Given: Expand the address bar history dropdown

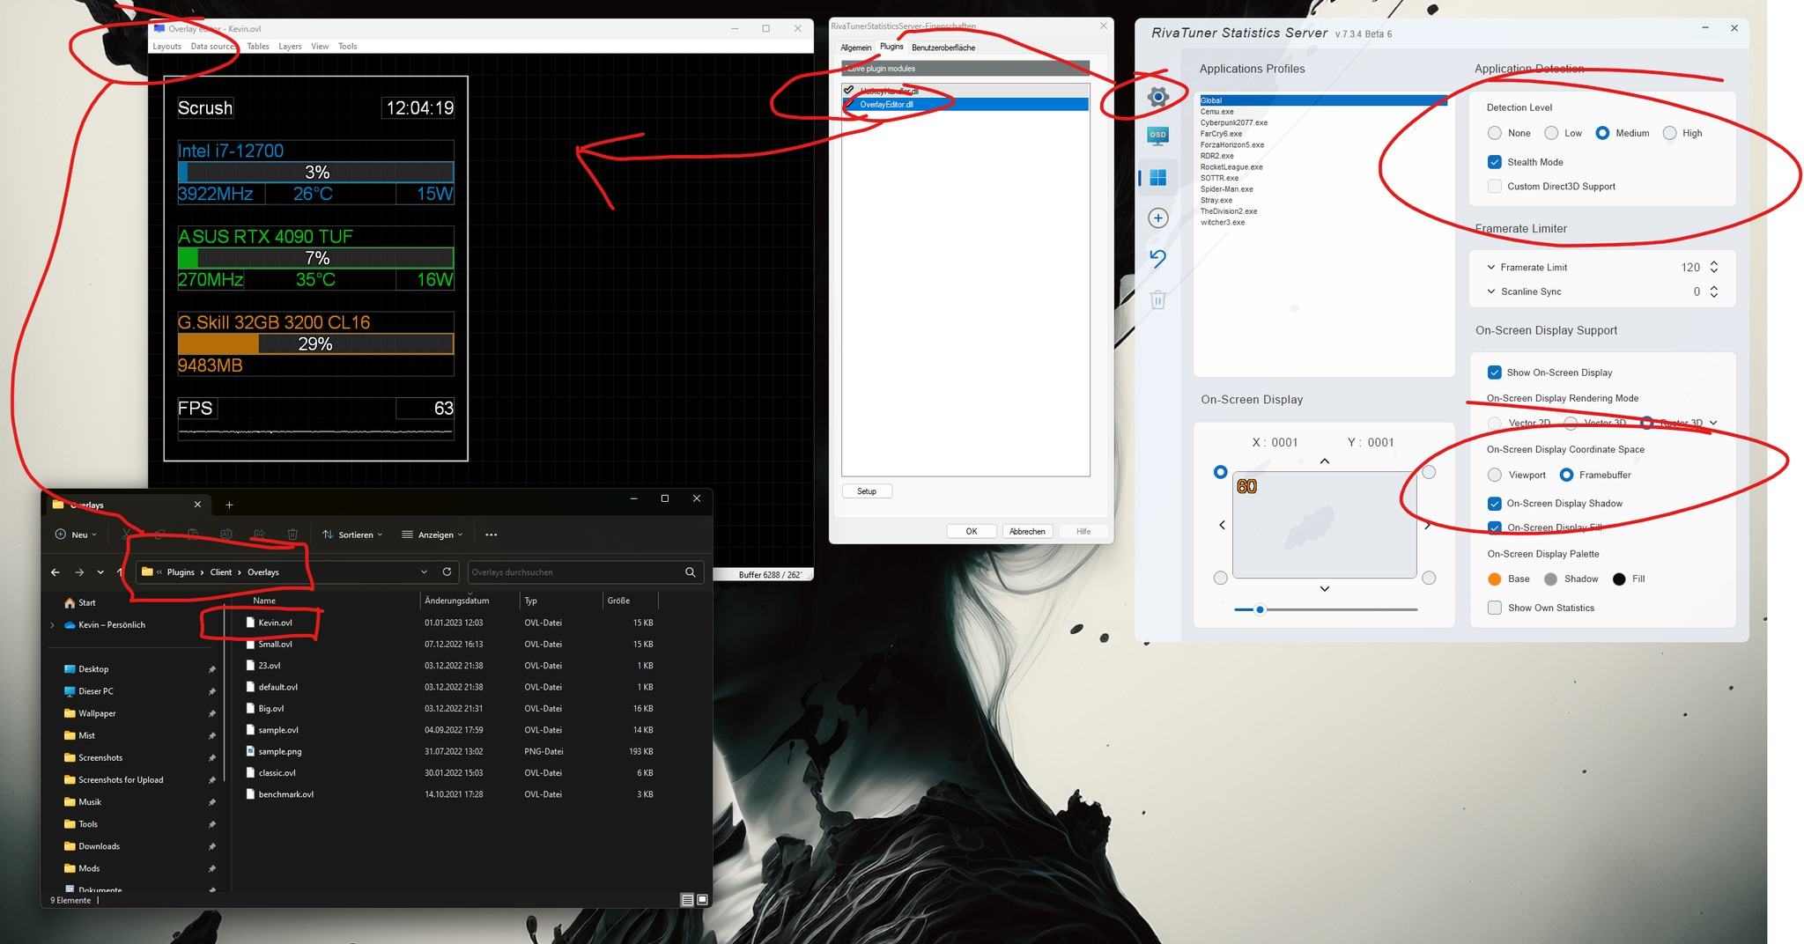Looking at the screenshot, I should [424, 572].
